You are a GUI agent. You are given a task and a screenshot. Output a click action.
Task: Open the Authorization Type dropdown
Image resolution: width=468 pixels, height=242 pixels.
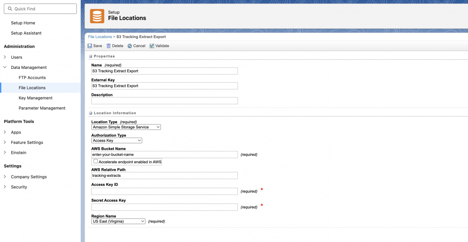[x=117, y=141]
